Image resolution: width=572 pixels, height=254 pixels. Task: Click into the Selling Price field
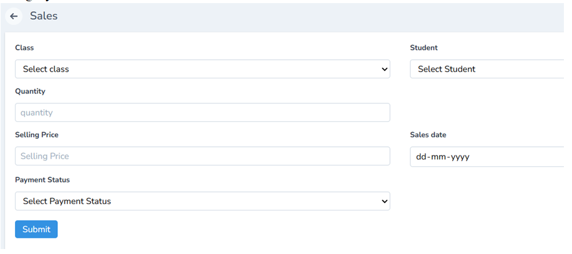pyautogui.click(x=202, y=156)
